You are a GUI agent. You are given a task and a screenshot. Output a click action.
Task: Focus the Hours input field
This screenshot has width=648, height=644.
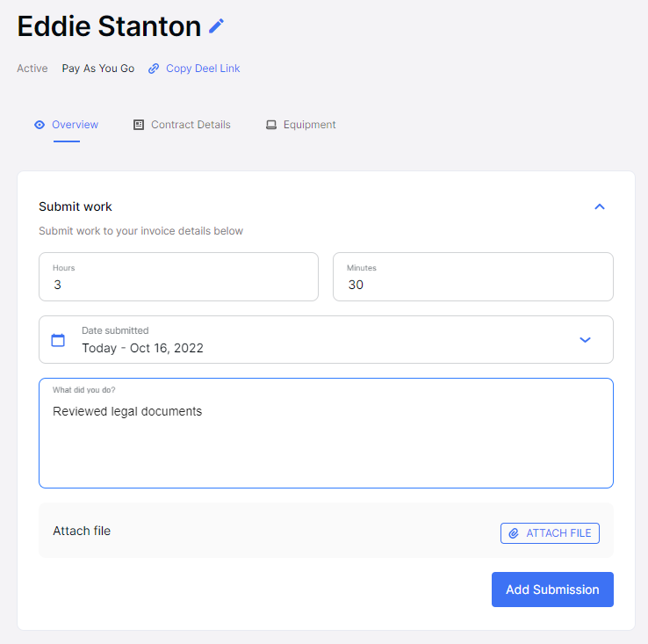point(178,277)
